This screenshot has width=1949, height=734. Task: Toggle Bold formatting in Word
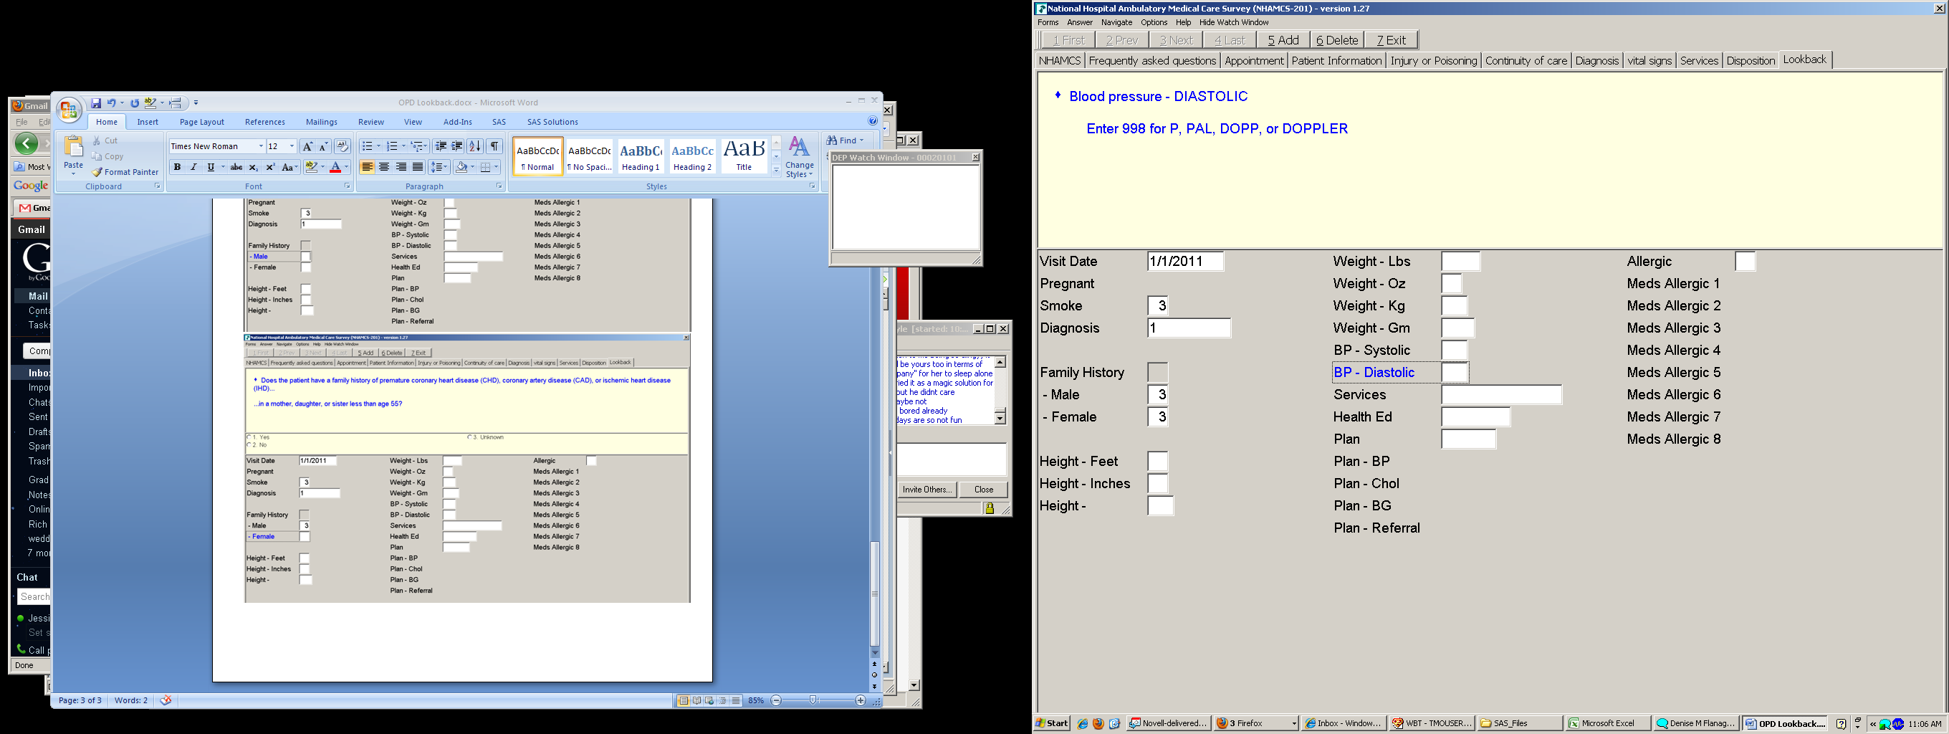tap(177, 167)
